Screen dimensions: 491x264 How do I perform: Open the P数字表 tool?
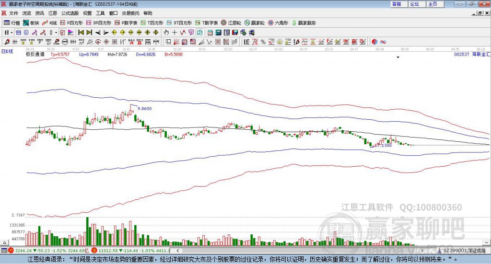click(x=126, y=23)
